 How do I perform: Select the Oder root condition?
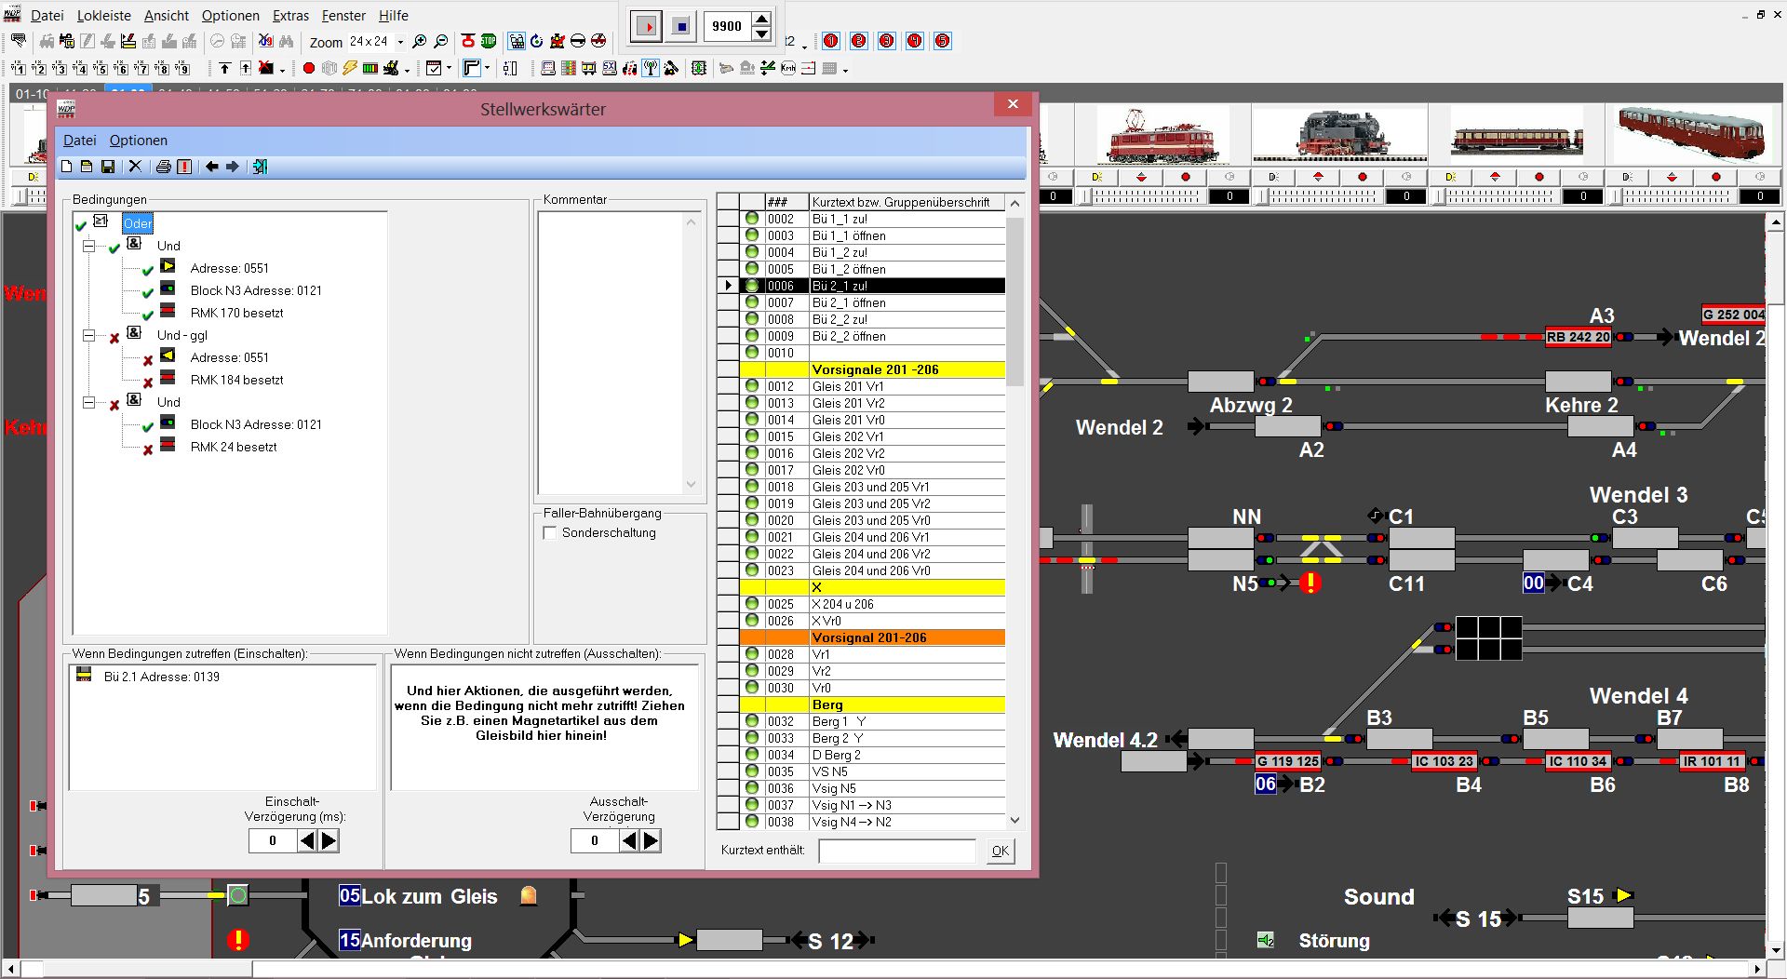[137, 223]
